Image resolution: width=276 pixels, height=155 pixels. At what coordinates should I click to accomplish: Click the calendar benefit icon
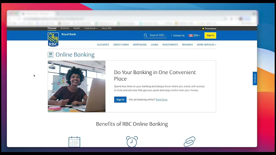click(74, 142)
